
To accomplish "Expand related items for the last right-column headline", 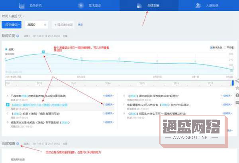I will pyautogui.click(x=227, y=113).
